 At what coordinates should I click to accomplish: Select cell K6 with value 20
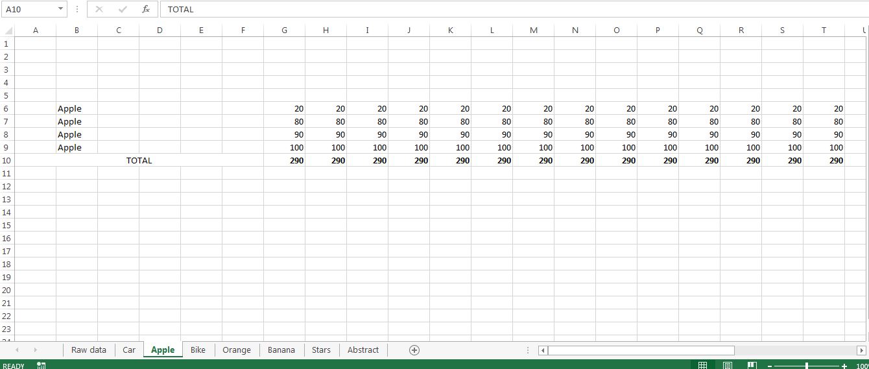(450, 108)
